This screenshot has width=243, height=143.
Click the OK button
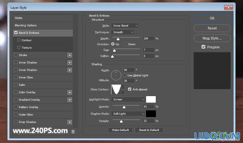point(212,18)
